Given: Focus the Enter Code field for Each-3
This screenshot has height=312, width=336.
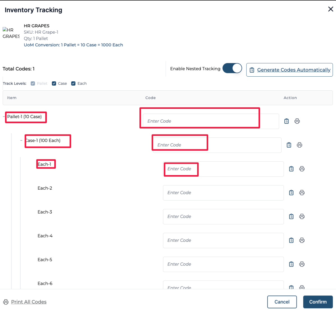Looking at the screenshot, I should tap(223, 217).
